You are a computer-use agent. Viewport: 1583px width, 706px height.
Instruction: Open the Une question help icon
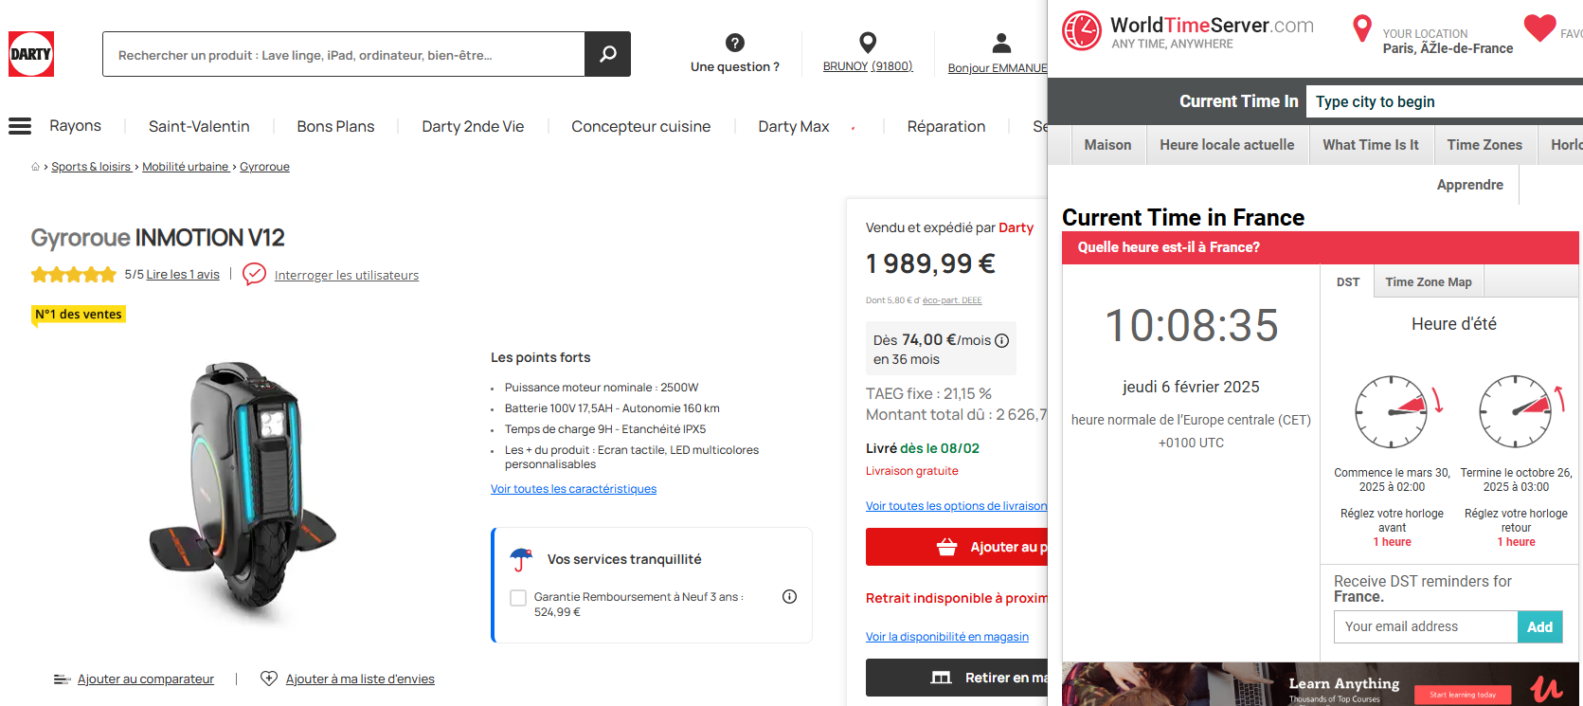coord(734,43)
